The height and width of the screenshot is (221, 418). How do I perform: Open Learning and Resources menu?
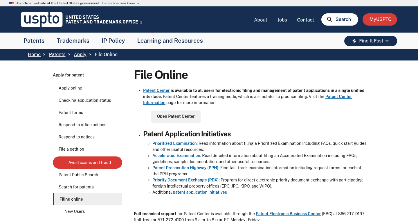pos(170,41)
